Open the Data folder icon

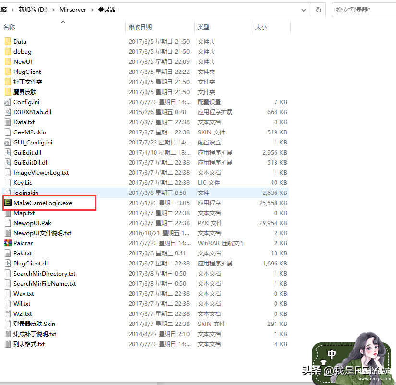click(8, 41)
